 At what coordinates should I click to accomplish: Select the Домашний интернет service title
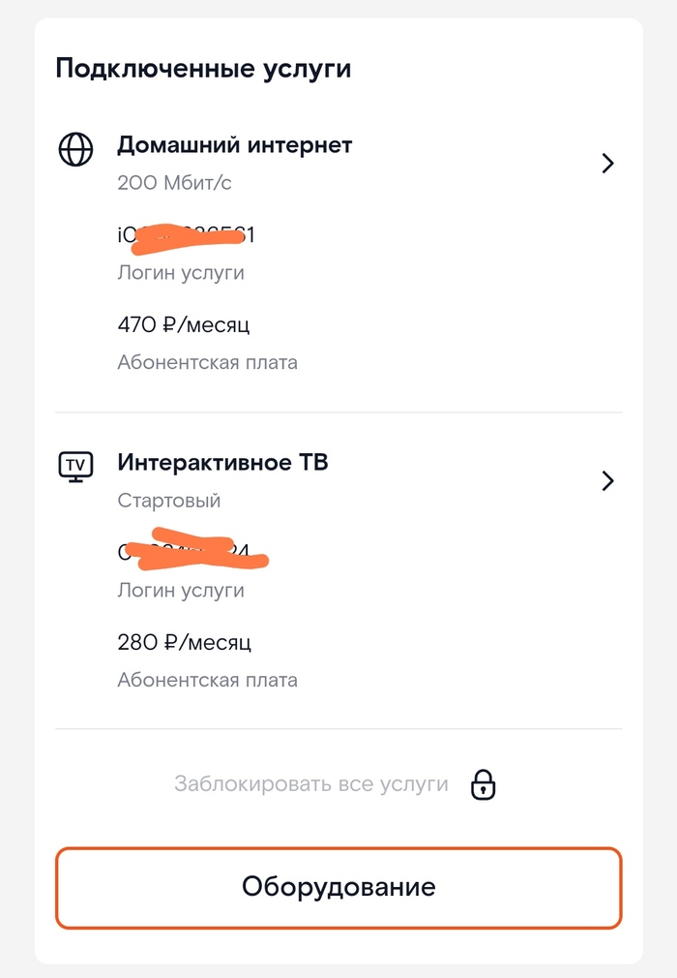click(x=234, y=145)
